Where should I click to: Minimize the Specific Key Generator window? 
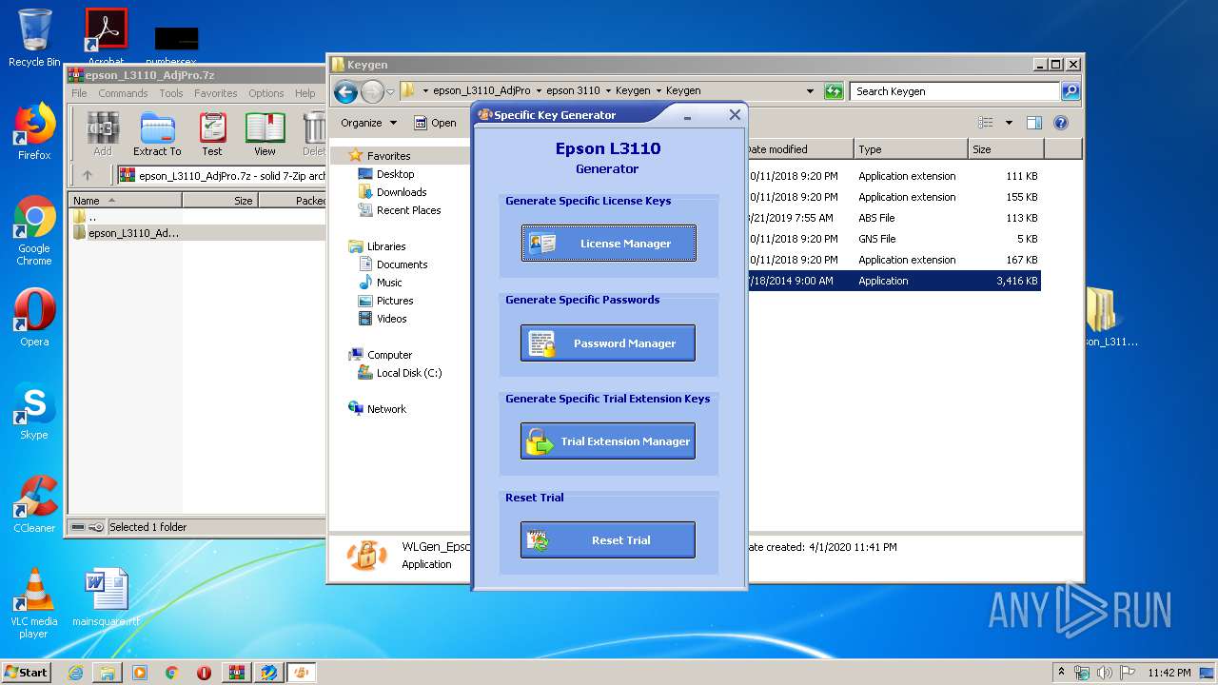(687, 115)
